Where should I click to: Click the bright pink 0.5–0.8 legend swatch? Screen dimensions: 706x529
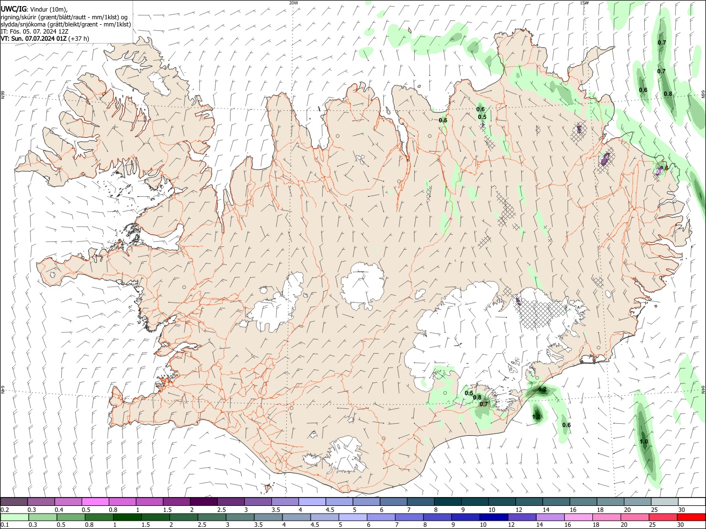[x=95, y=501]
